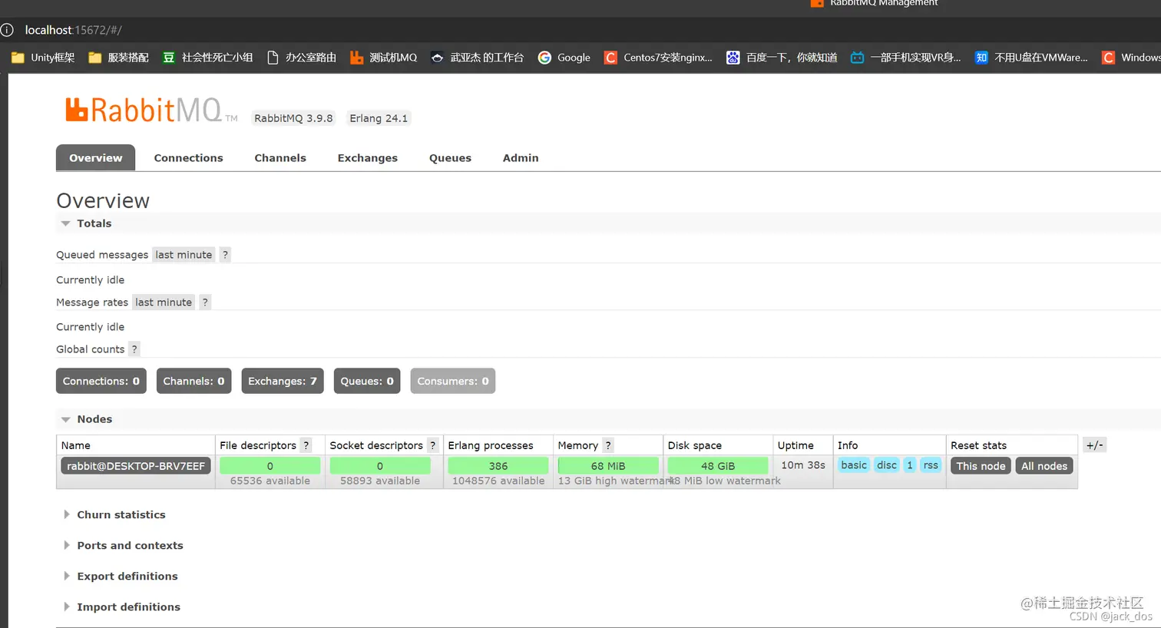
Task: Open the 不用U盘在VMWare bookmark
Action: point(1031,58)
